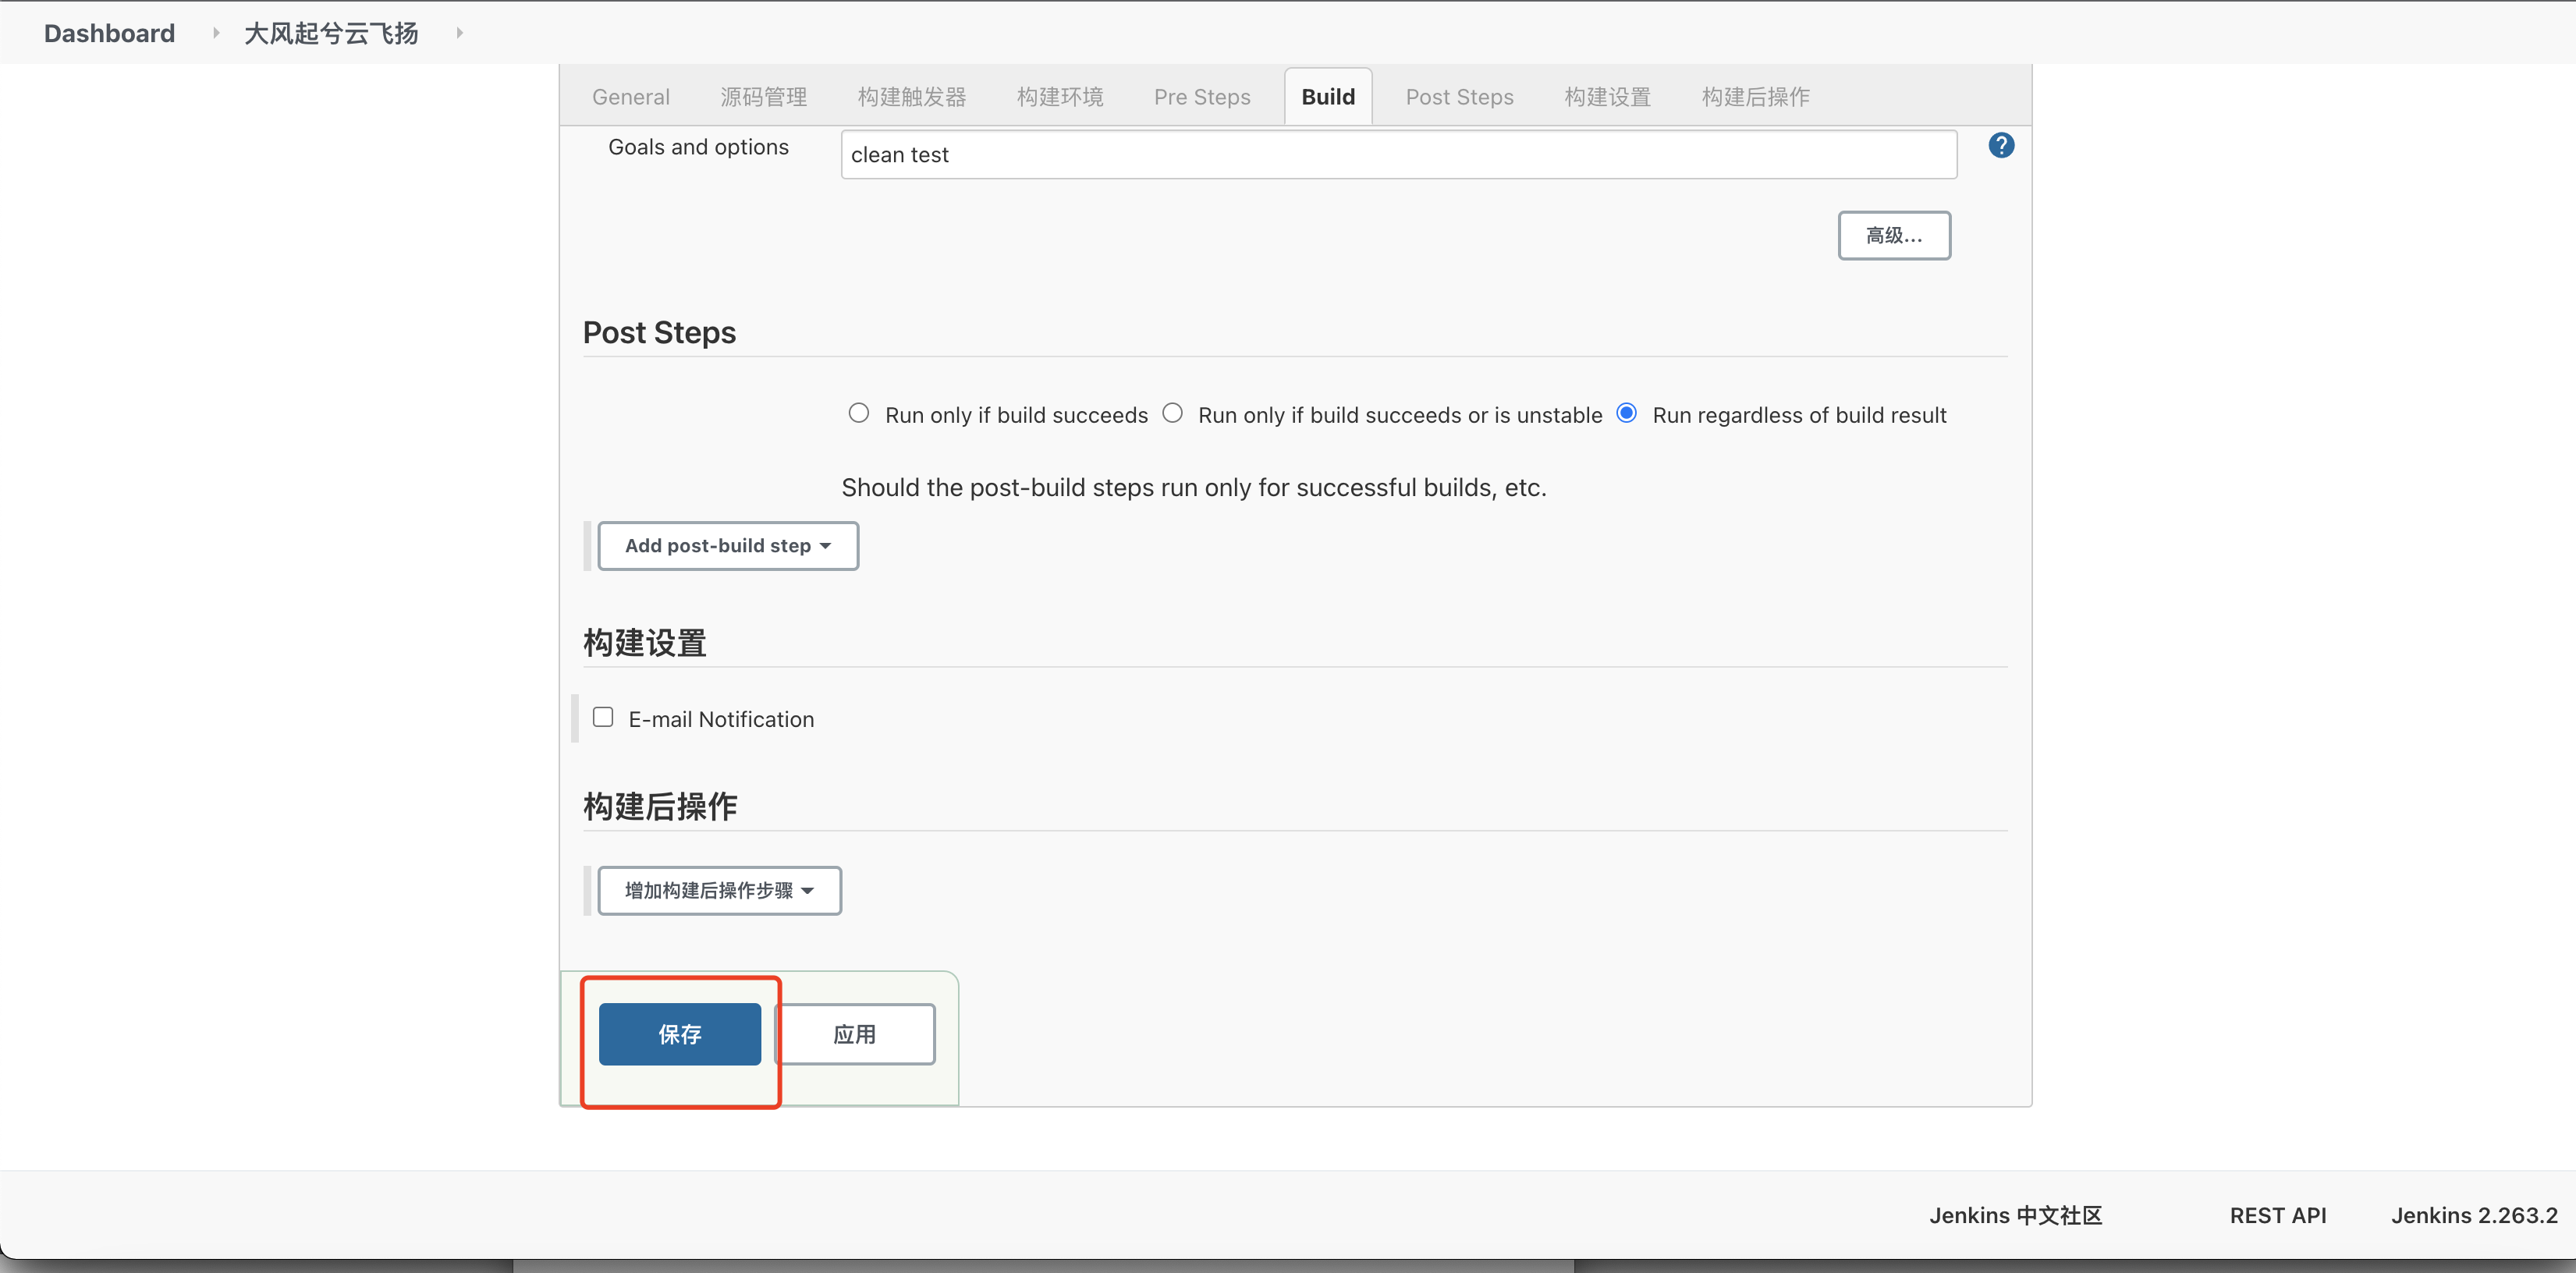The height and width of the screenshot is (1273, 2576).
Task: Switch to the Post Steps tab
Action: click(1459, 96)
